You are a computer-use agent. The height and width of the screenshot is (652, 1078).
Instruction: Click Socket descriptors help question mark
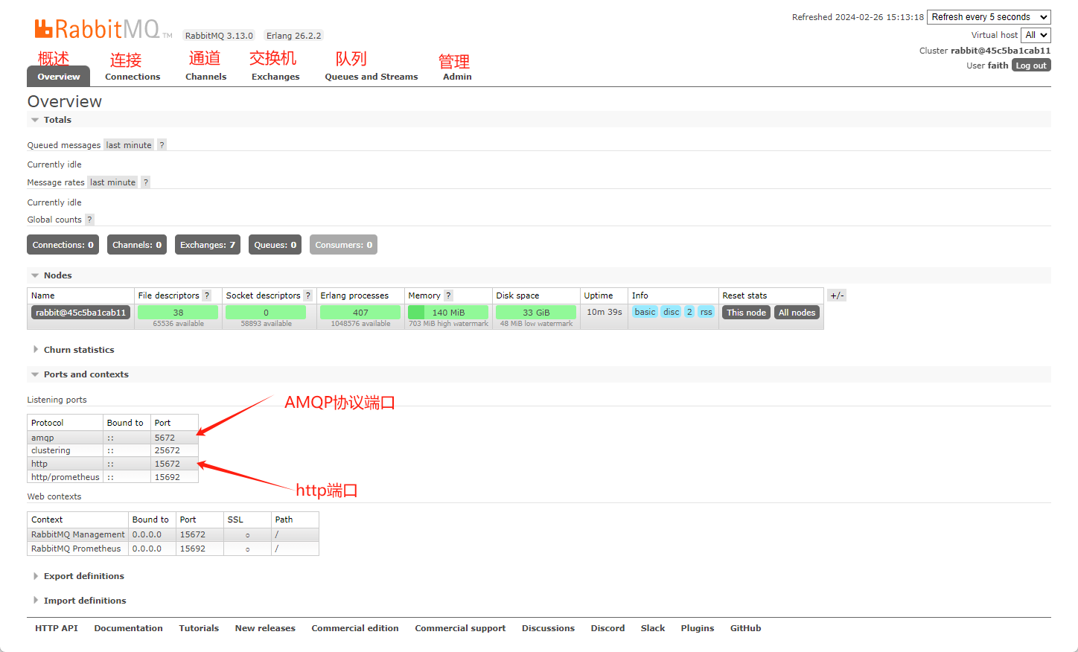(x=307, y=295)
